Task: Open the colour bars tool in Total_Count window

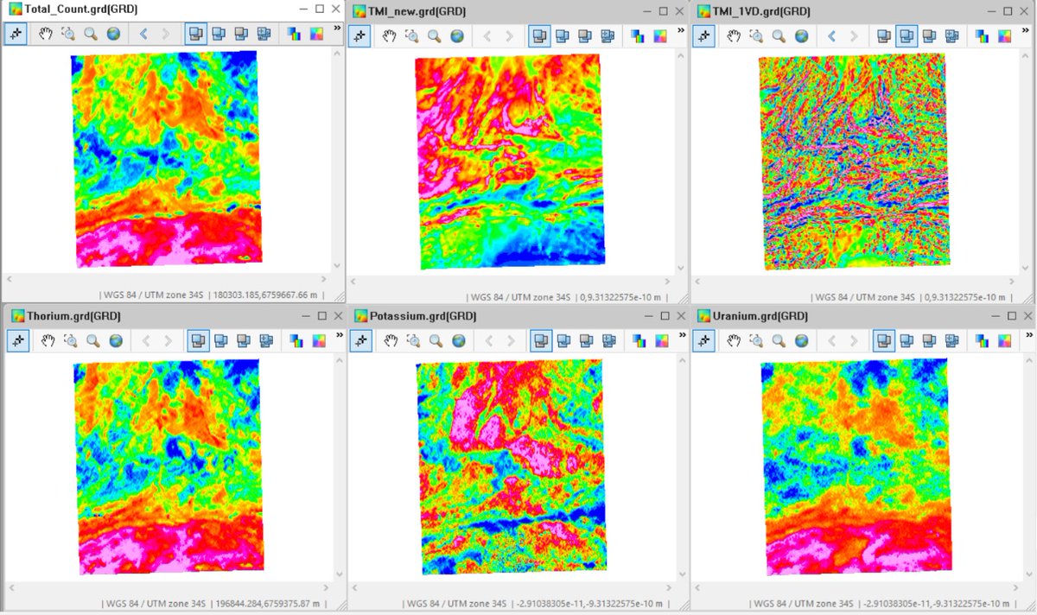Action: click(294, 35)
